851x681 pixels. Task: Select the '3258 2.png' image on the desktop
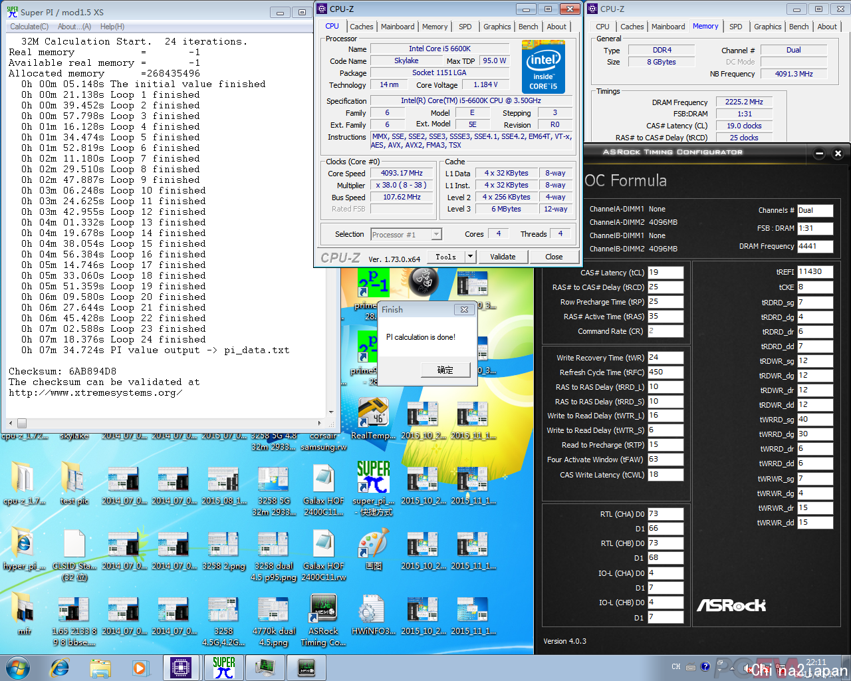pos(223,549)
